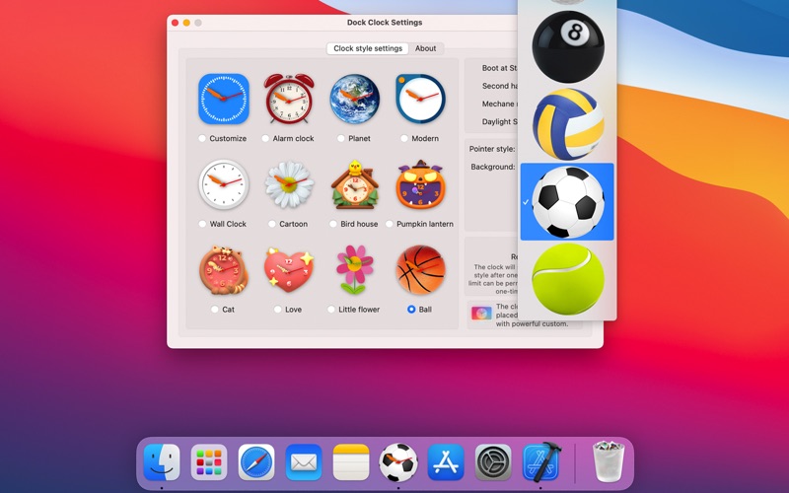This screenshot has height=493, width=789.
Task: Open Mail from the Dock
Action: (304, 462)
